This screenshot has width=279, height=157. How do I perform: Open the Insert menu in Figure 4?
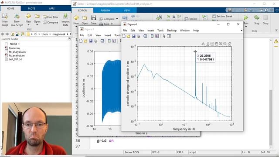point(150,31)
